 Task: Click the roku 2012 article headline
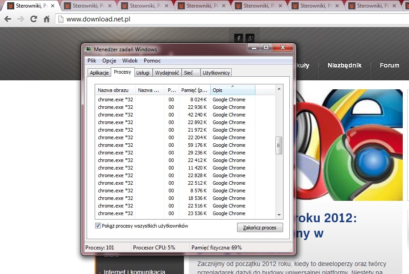click(x=326, y=226)
